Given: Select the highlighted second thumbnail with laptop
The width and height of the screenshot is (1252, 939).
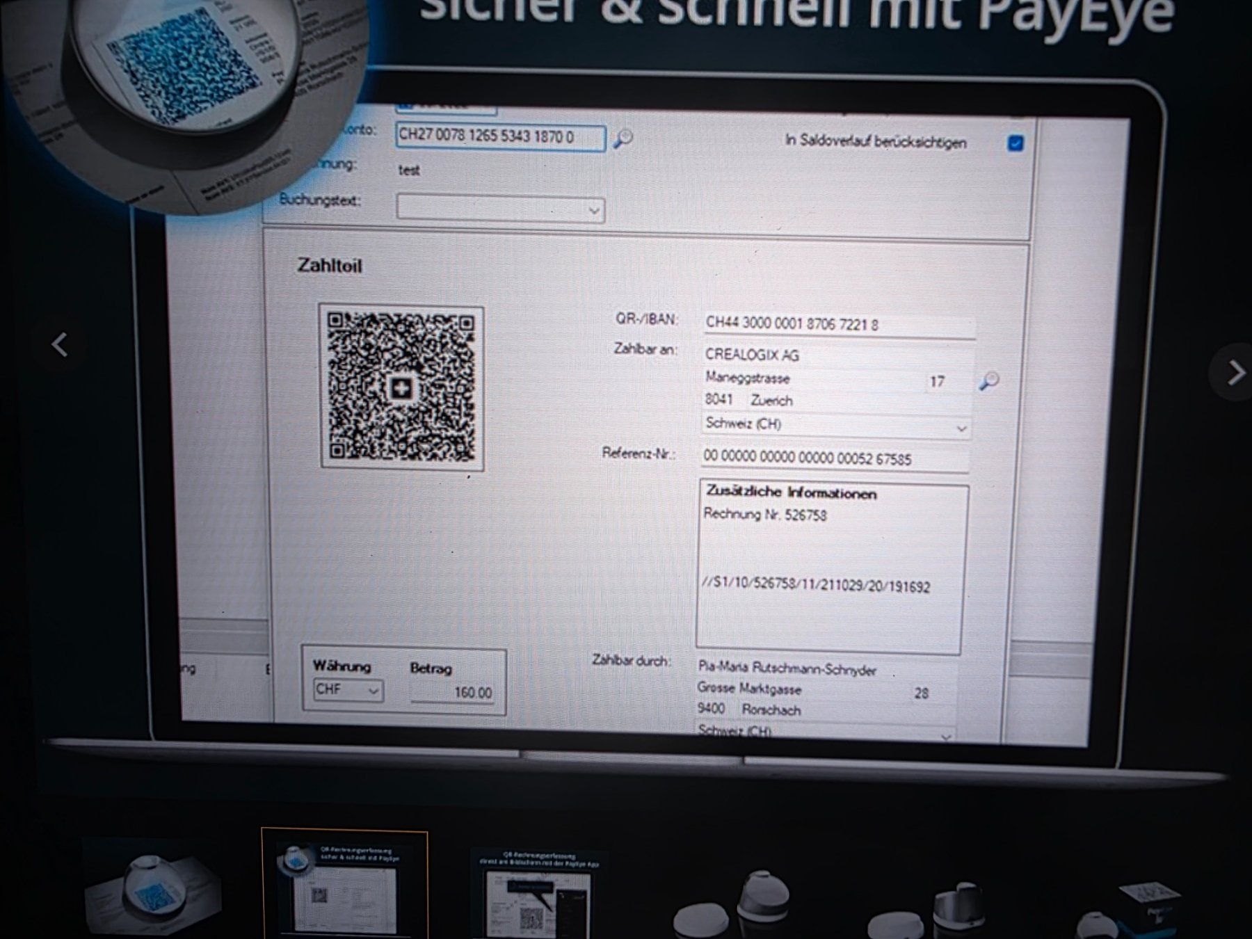Looking at the screenshot, I should (x=344, y=883).
